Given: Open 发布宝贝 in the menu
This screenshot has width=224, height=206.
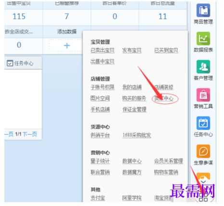Looking at the screenshot, I should point(132,51).
